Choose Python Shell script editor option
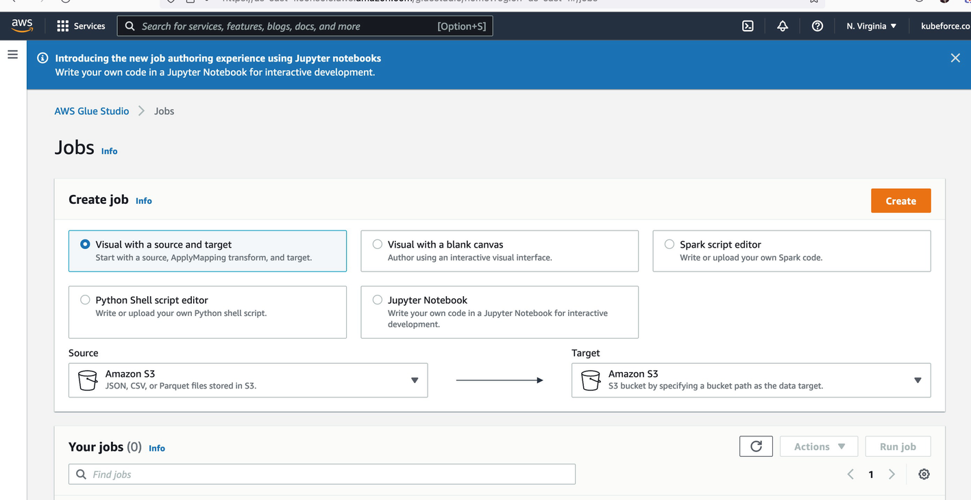The height and width of the screenshot is (500, 971). pyautogui.click(x=86, y=300)
